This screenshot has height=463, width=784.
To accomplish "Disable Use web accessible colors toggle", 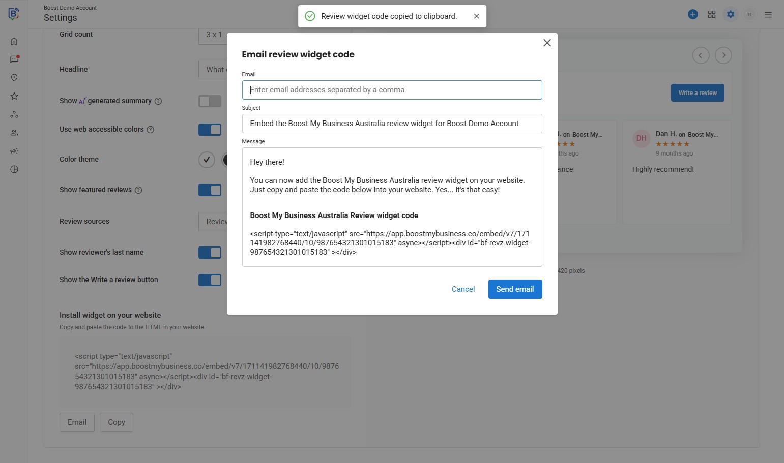I will tap(210, 130).
